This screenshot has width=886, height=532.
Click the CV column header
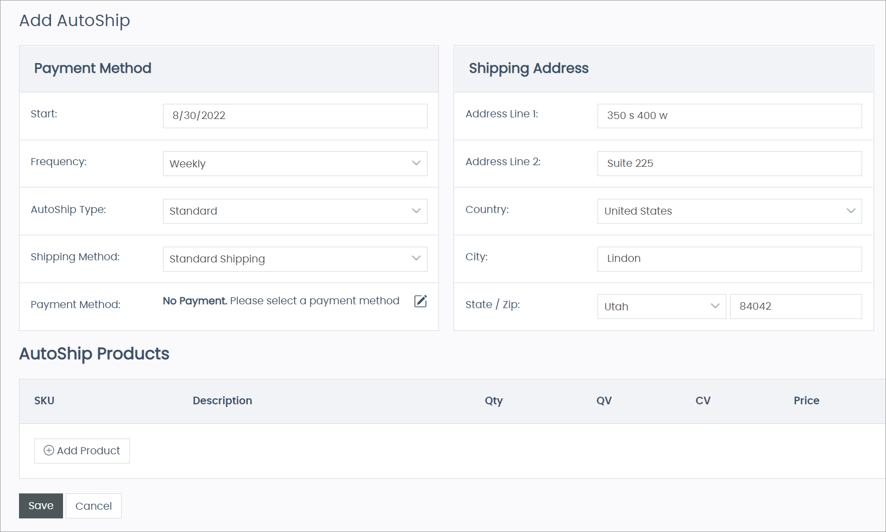[x=702, y=401]
